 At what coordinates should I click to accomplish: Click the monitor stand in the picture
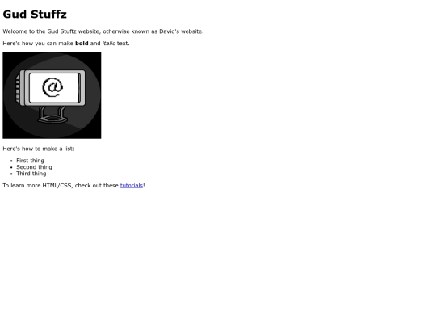coord(52,115)
